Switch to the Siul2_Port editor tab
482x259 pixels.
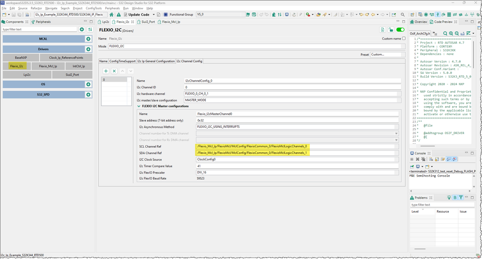(x=146, y=22)
